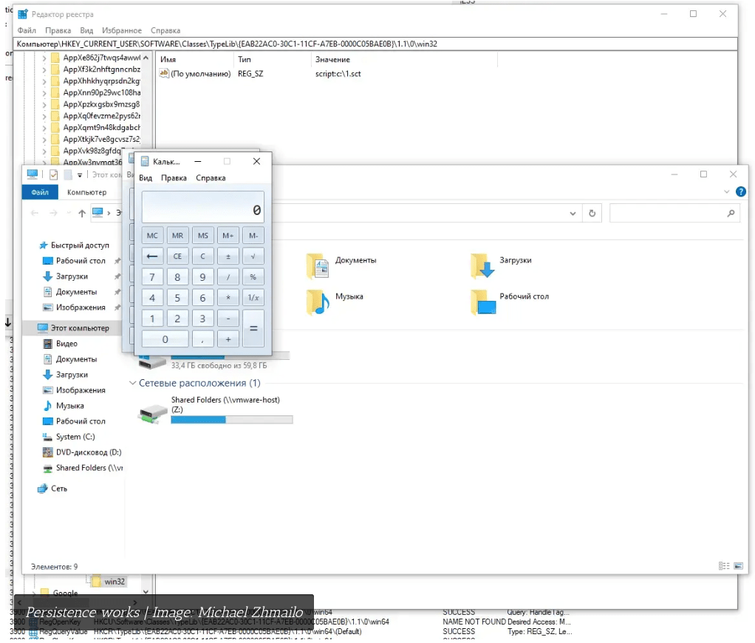Click the properties checkmark icon in Explorer title bar
This screenshot has height=643, width=755.
click(x=53, y=174)
